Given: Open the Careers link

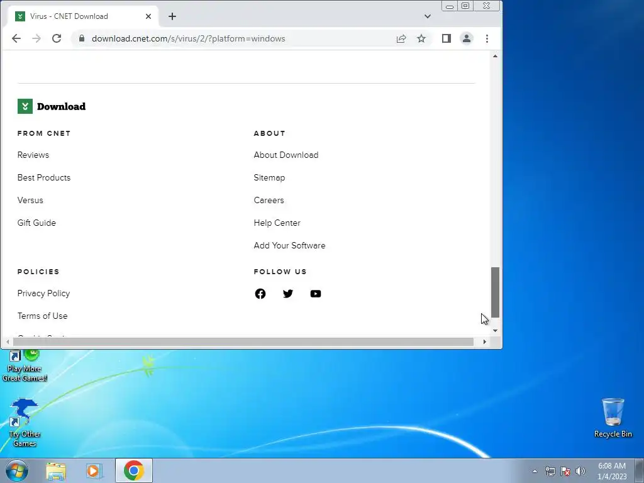Looking at the screenshot, I should 269,200.
